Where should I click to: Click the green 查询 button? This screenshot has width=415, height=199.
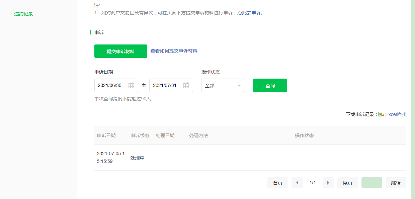270,85
